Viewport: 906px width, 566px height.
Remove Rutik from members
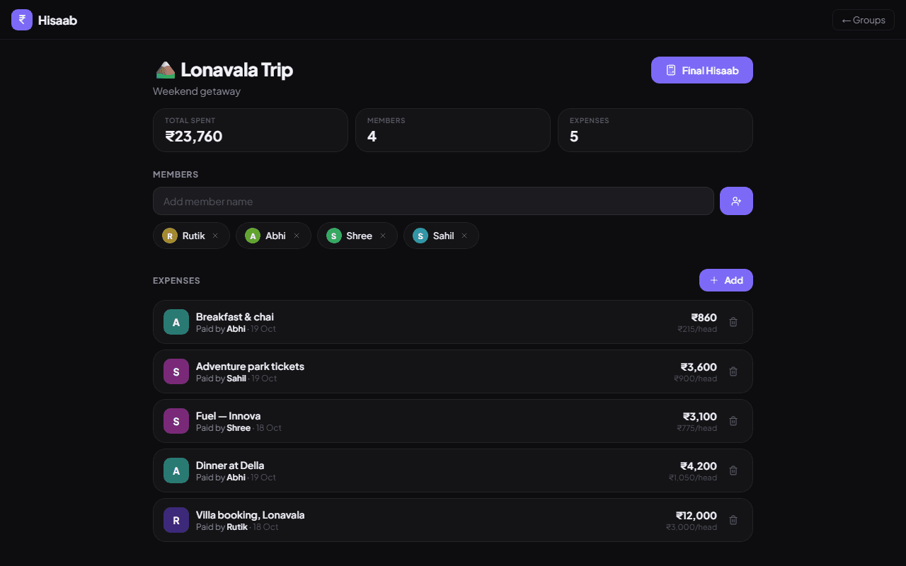[x=215, y=236]
